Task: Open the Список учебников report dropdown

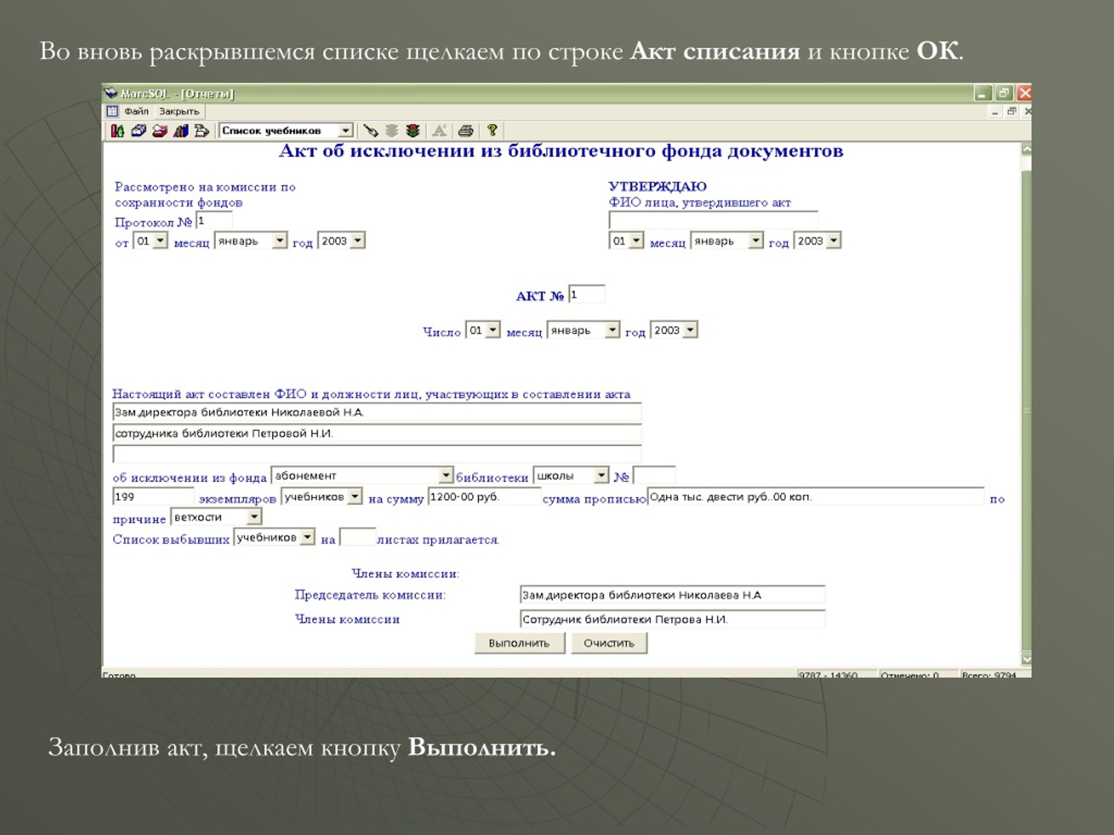Action: tap(345, 131)
